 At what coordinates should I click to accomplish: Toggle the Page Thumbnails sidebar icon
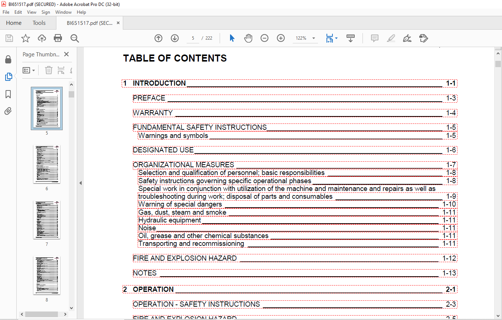[8, 77]
